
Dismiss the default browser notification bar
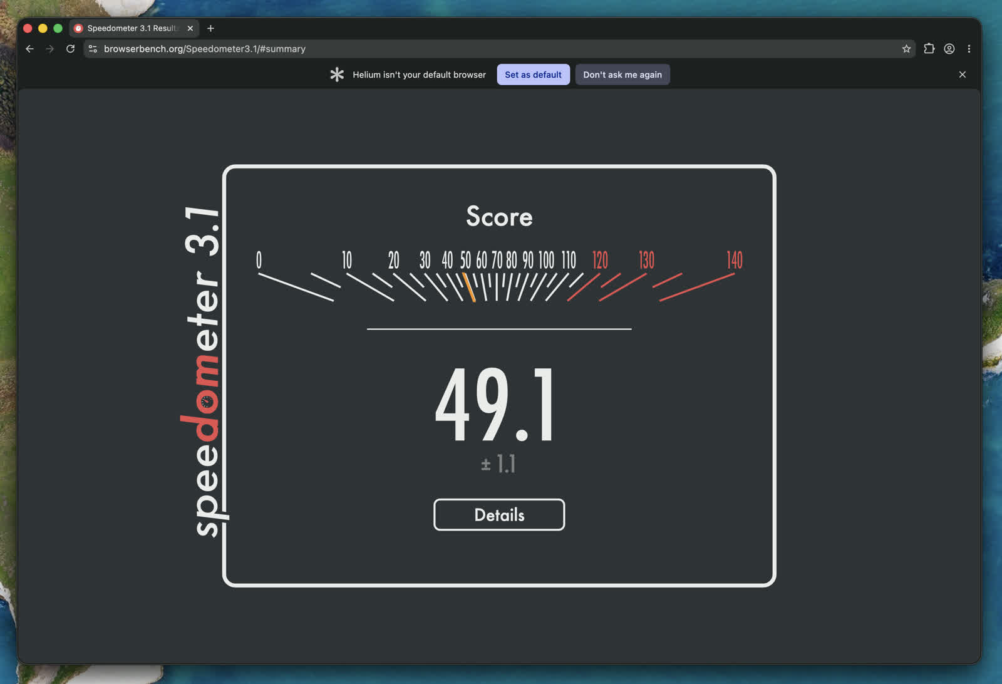(963, 75)
